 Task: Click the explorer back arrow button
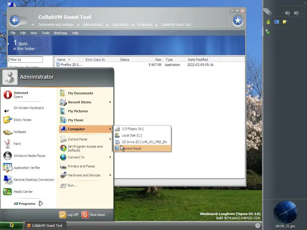15,20
